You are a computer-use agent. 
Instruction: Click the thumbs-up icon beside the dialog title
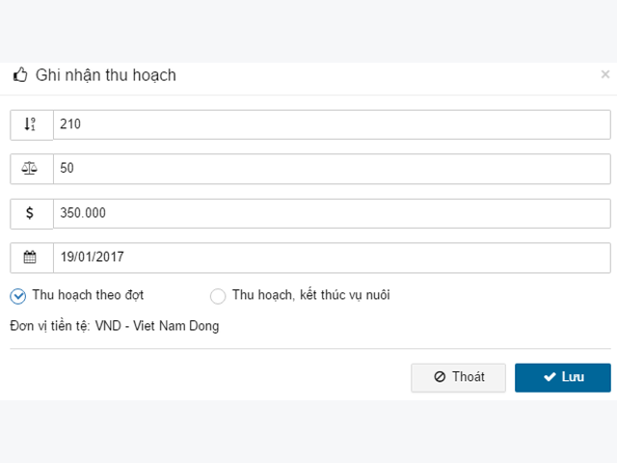(20, 74)
